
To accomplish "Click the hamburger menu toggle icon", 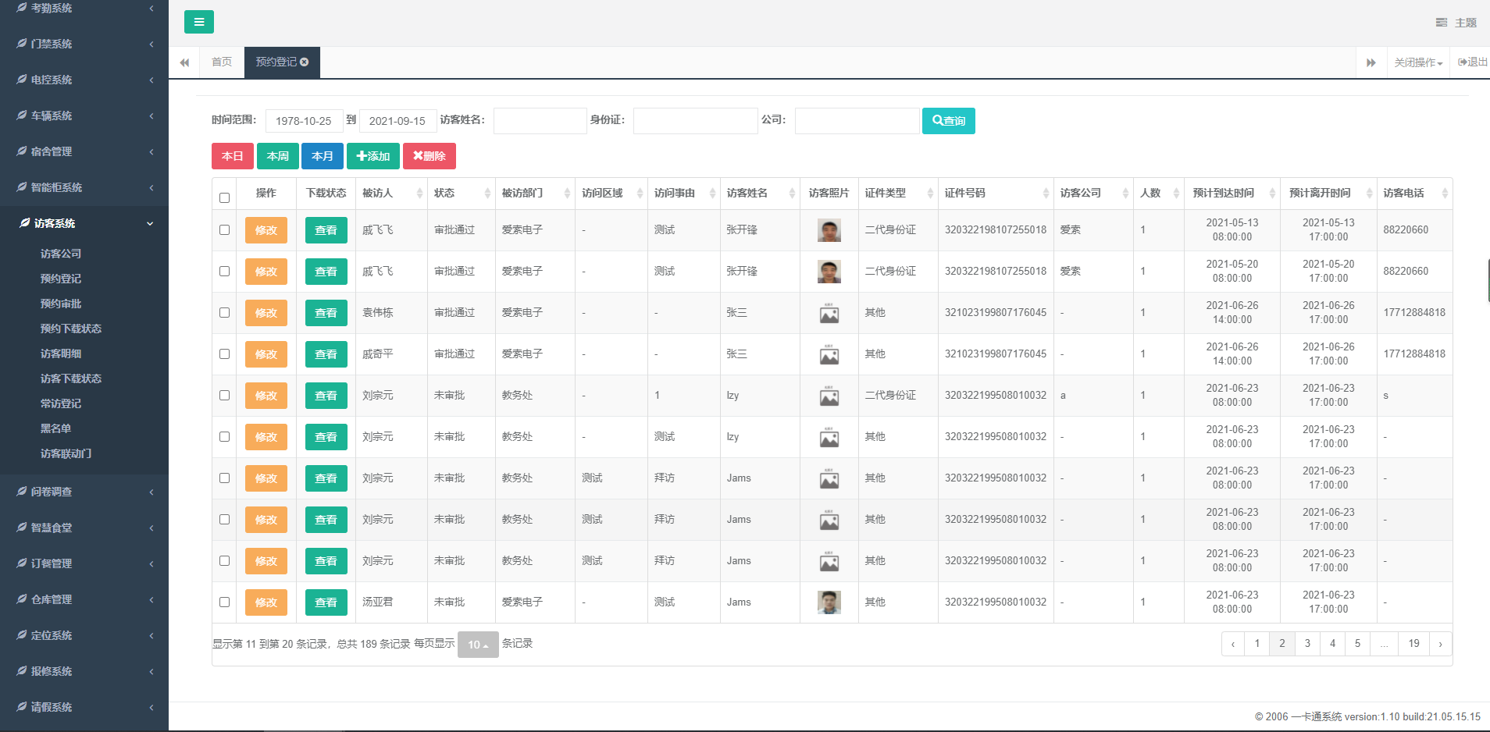I will pyautogui.click(x=198, y=22).
